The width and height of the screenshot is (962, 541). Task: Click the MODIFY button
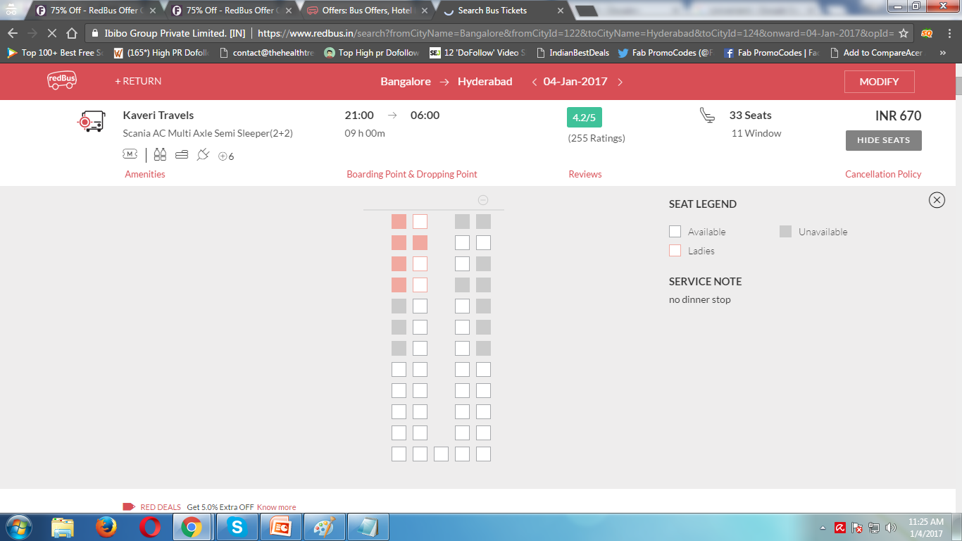point(879,82)
